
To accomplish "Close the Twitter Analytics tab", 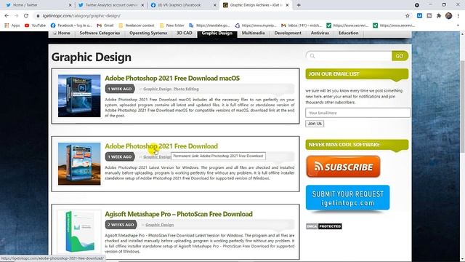I will (x=142, y=5).
